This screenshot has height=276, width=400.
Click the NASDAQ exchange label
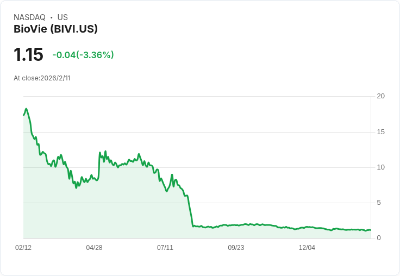(29, 17)
